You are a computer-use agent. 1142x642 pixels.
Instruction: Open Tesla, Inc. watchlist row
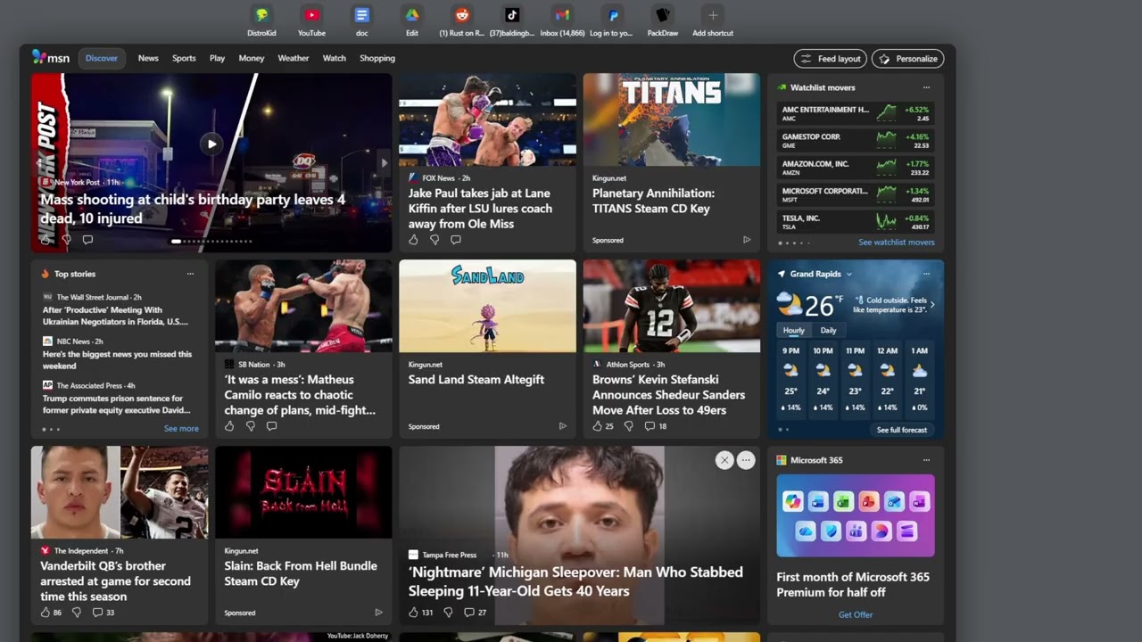click(856, 221)
